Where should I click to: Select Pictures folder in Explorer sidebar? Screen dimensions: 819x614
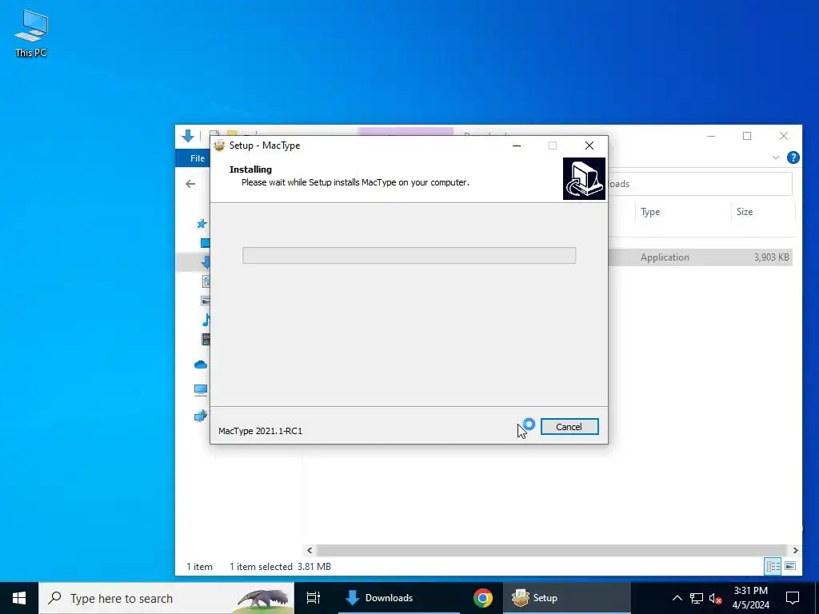pyautogui.click(x=206, y=301)
